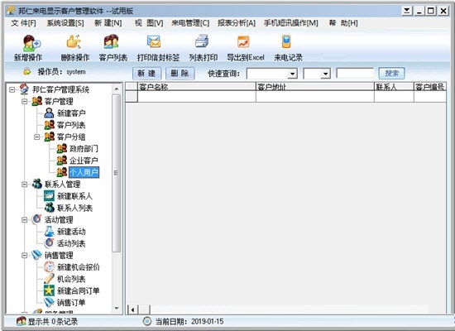The height and width of the screenshot is (331, 455).
Task: Open the 手机短讯操作[M] menu
Action: 291,23
